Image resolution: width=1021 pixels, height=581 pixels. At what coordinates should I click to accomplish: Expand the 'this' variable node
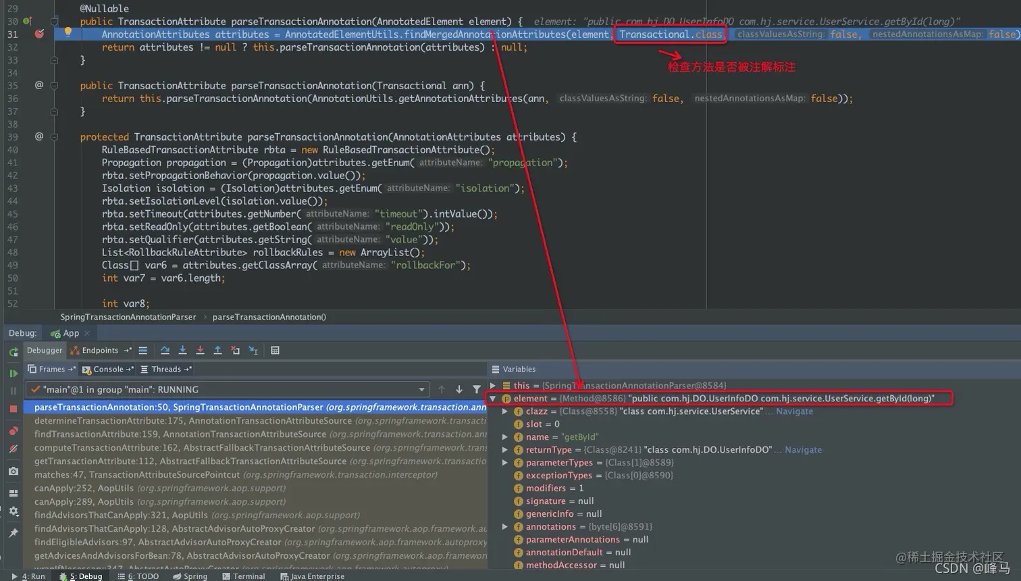(493, 385)
